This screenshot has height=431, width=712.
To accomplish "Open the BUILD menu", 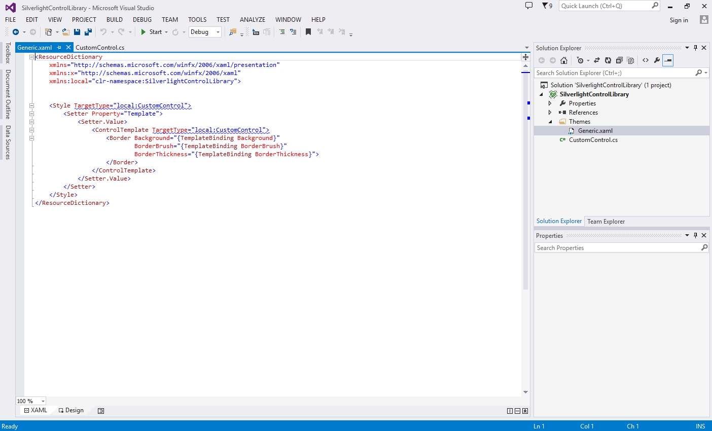I will (114, 20).
